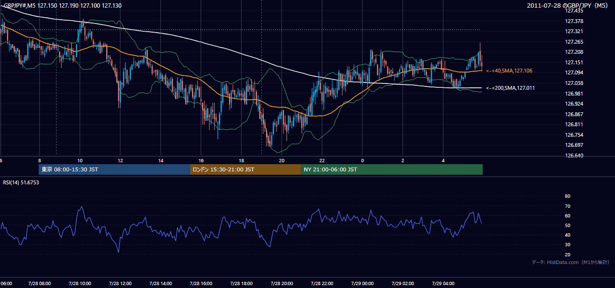Click price axis label 127.038
The image size is (615, 288).
(x=574, y=83)
